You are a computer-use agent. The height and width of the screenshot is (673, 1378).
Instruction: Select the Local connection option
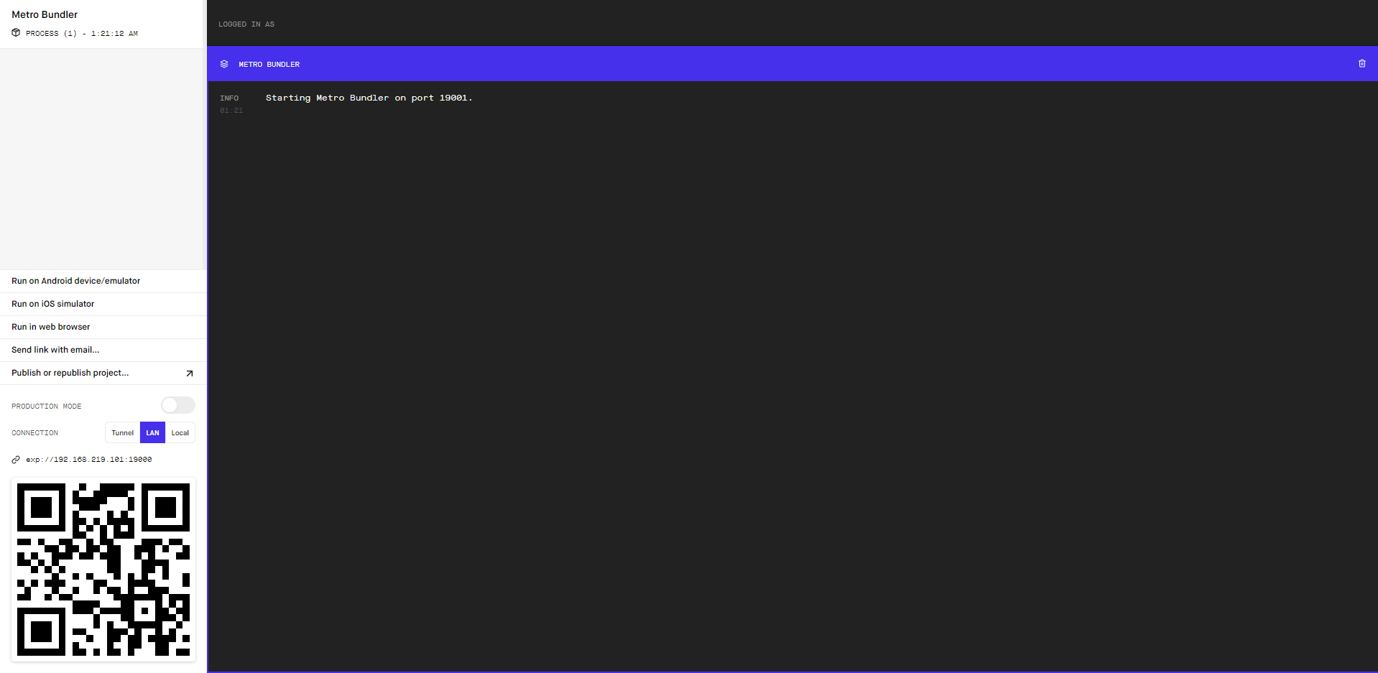click(x=180, y=432)
